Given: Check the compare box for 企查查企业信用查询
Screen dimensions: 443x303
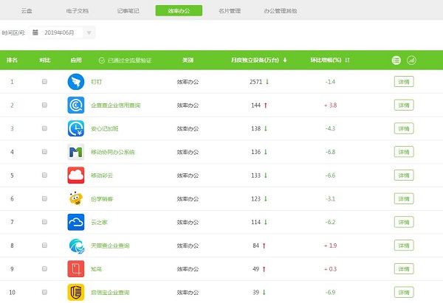Looking at the screenshot, I should pyautogui.click(x=44, y=105).
